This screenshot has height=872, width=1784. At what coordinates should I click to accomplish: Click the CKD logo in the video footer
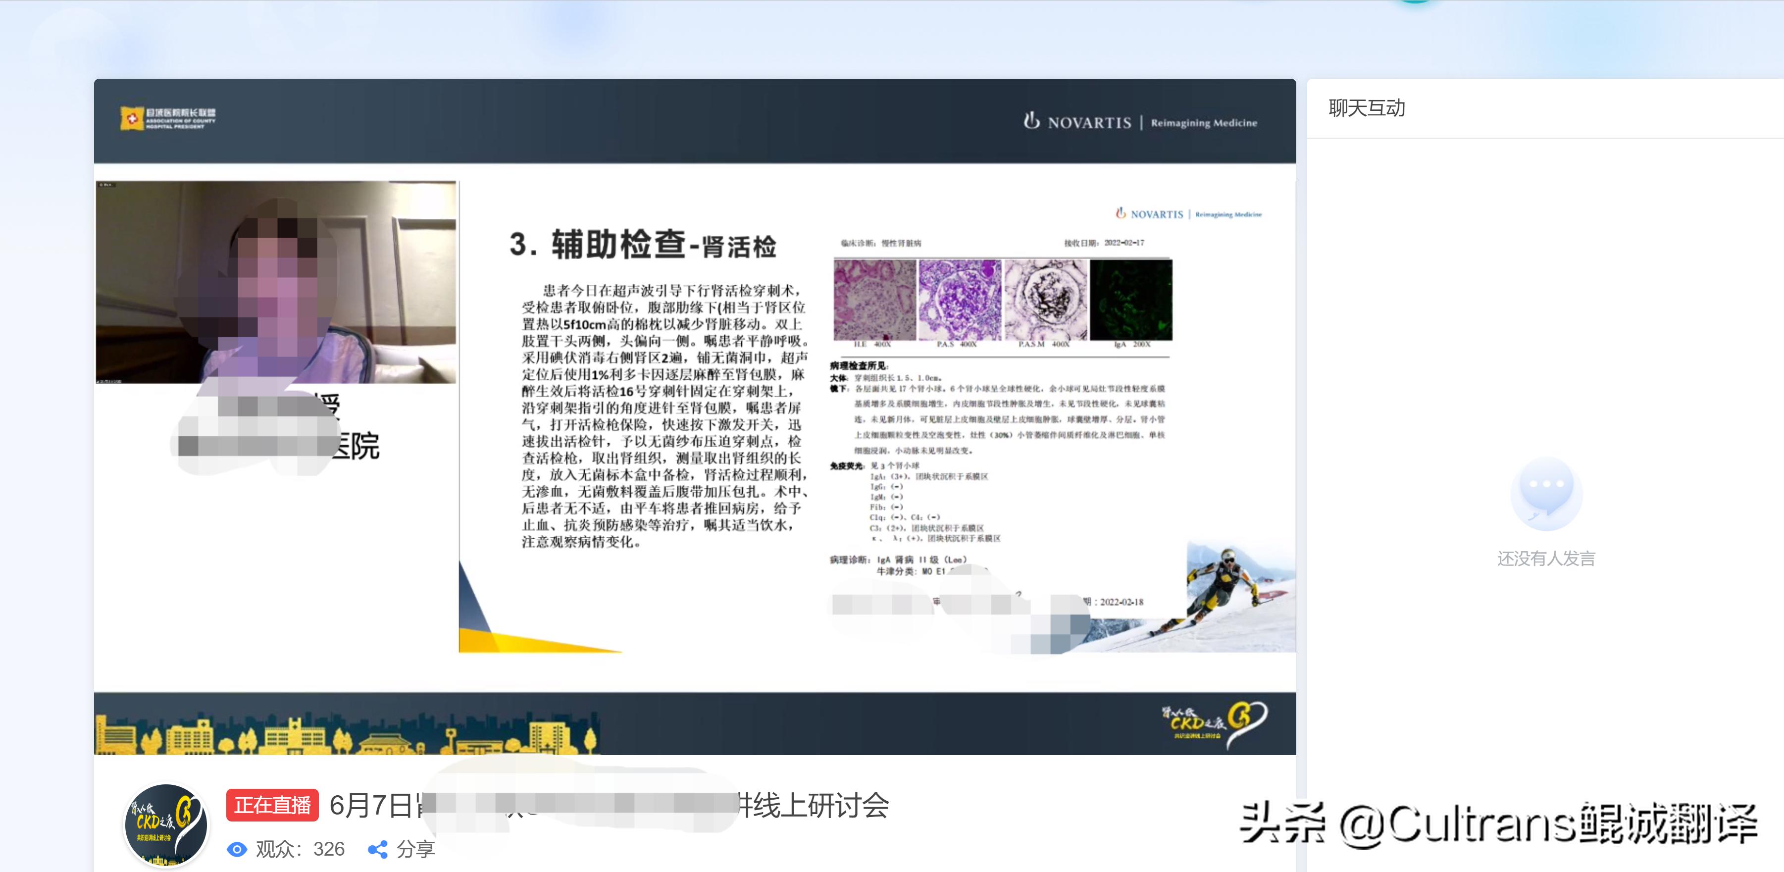tap(1214, 724)
